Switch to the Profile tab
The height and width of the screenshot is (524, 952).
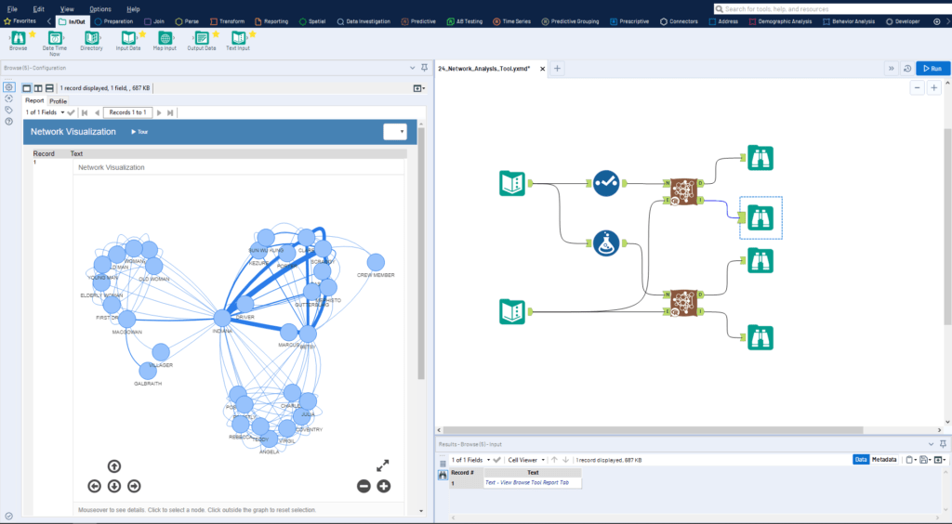(x=58, y=101)
